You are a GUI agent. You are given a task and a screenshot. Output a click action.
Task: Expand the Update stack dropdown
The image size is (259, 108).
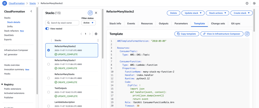(193, 13)
